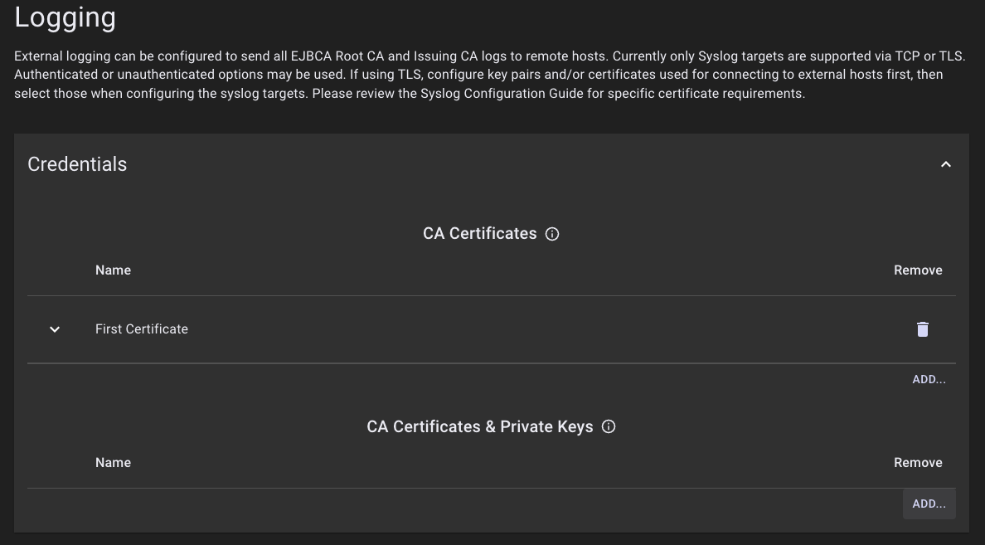Click the Logging page heading
Image resolution: width=985 pixels, height=545 pixels.
tap(66, 17)
